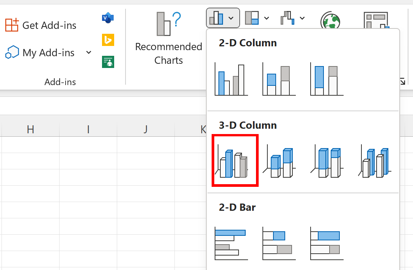Expand the My Add-ins dropdown
The image size is (413, 270).
pos(88,53)
